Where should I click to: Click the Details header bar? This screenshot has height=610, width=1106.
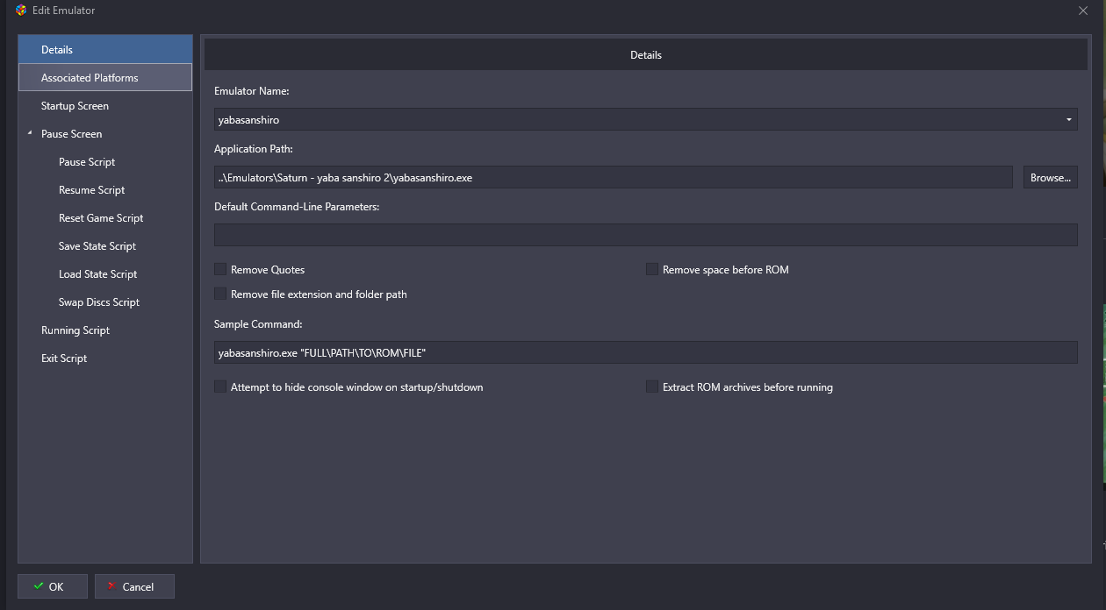[646, 54]
